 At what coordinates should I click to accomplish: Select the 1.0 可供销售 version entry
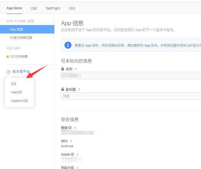click(x=18, y=56)
